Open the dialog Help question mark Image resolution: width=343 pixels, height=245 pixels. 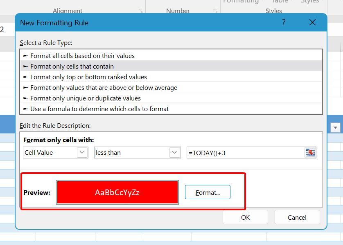(284, 22)
